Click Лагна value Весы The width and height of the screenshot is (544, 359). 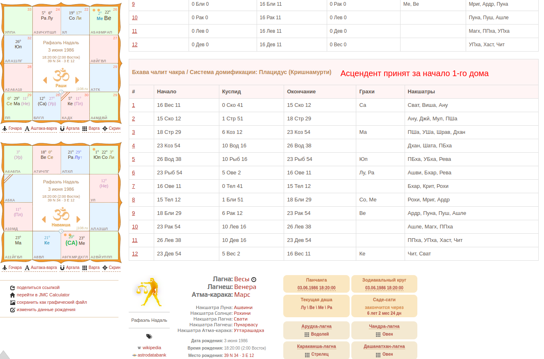pos(242,279)
